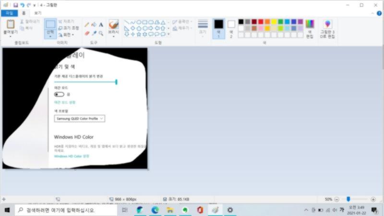Select the Color picker eyedropper tool
The image size is (384, 216).
tap(94, 33)
